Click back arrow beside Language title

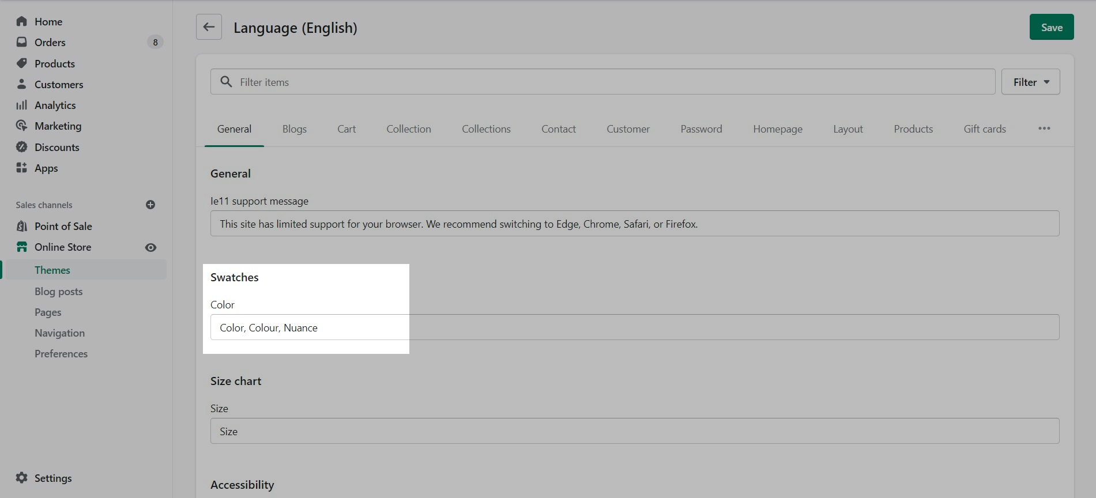tap(209, 27)
